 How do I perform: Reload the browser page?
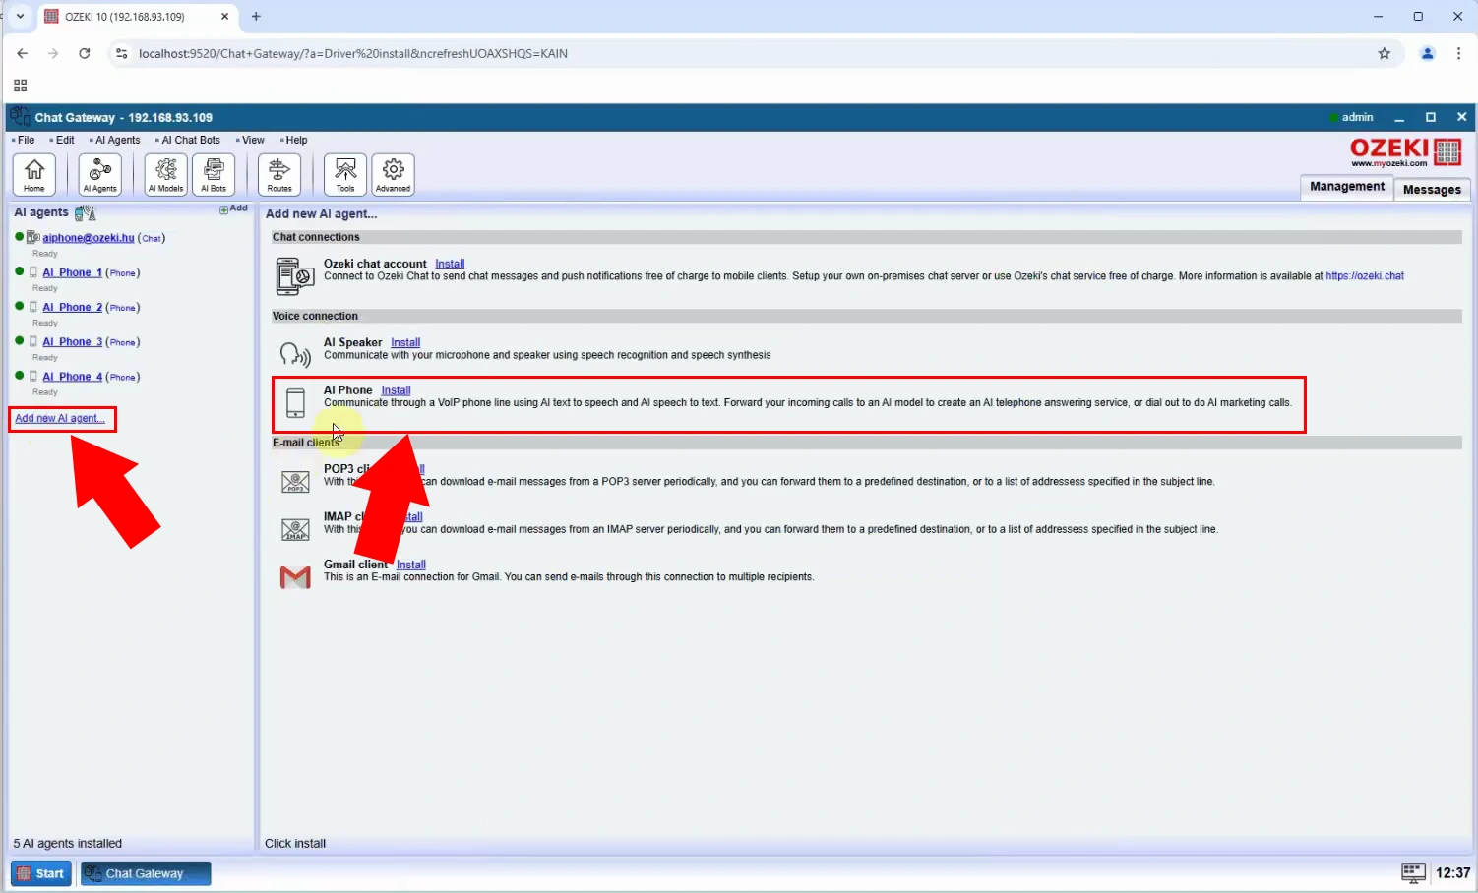click(x=85, y=53)
